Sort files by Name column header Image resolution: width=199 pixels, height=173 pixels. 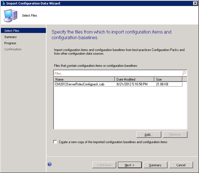(84, 79)
